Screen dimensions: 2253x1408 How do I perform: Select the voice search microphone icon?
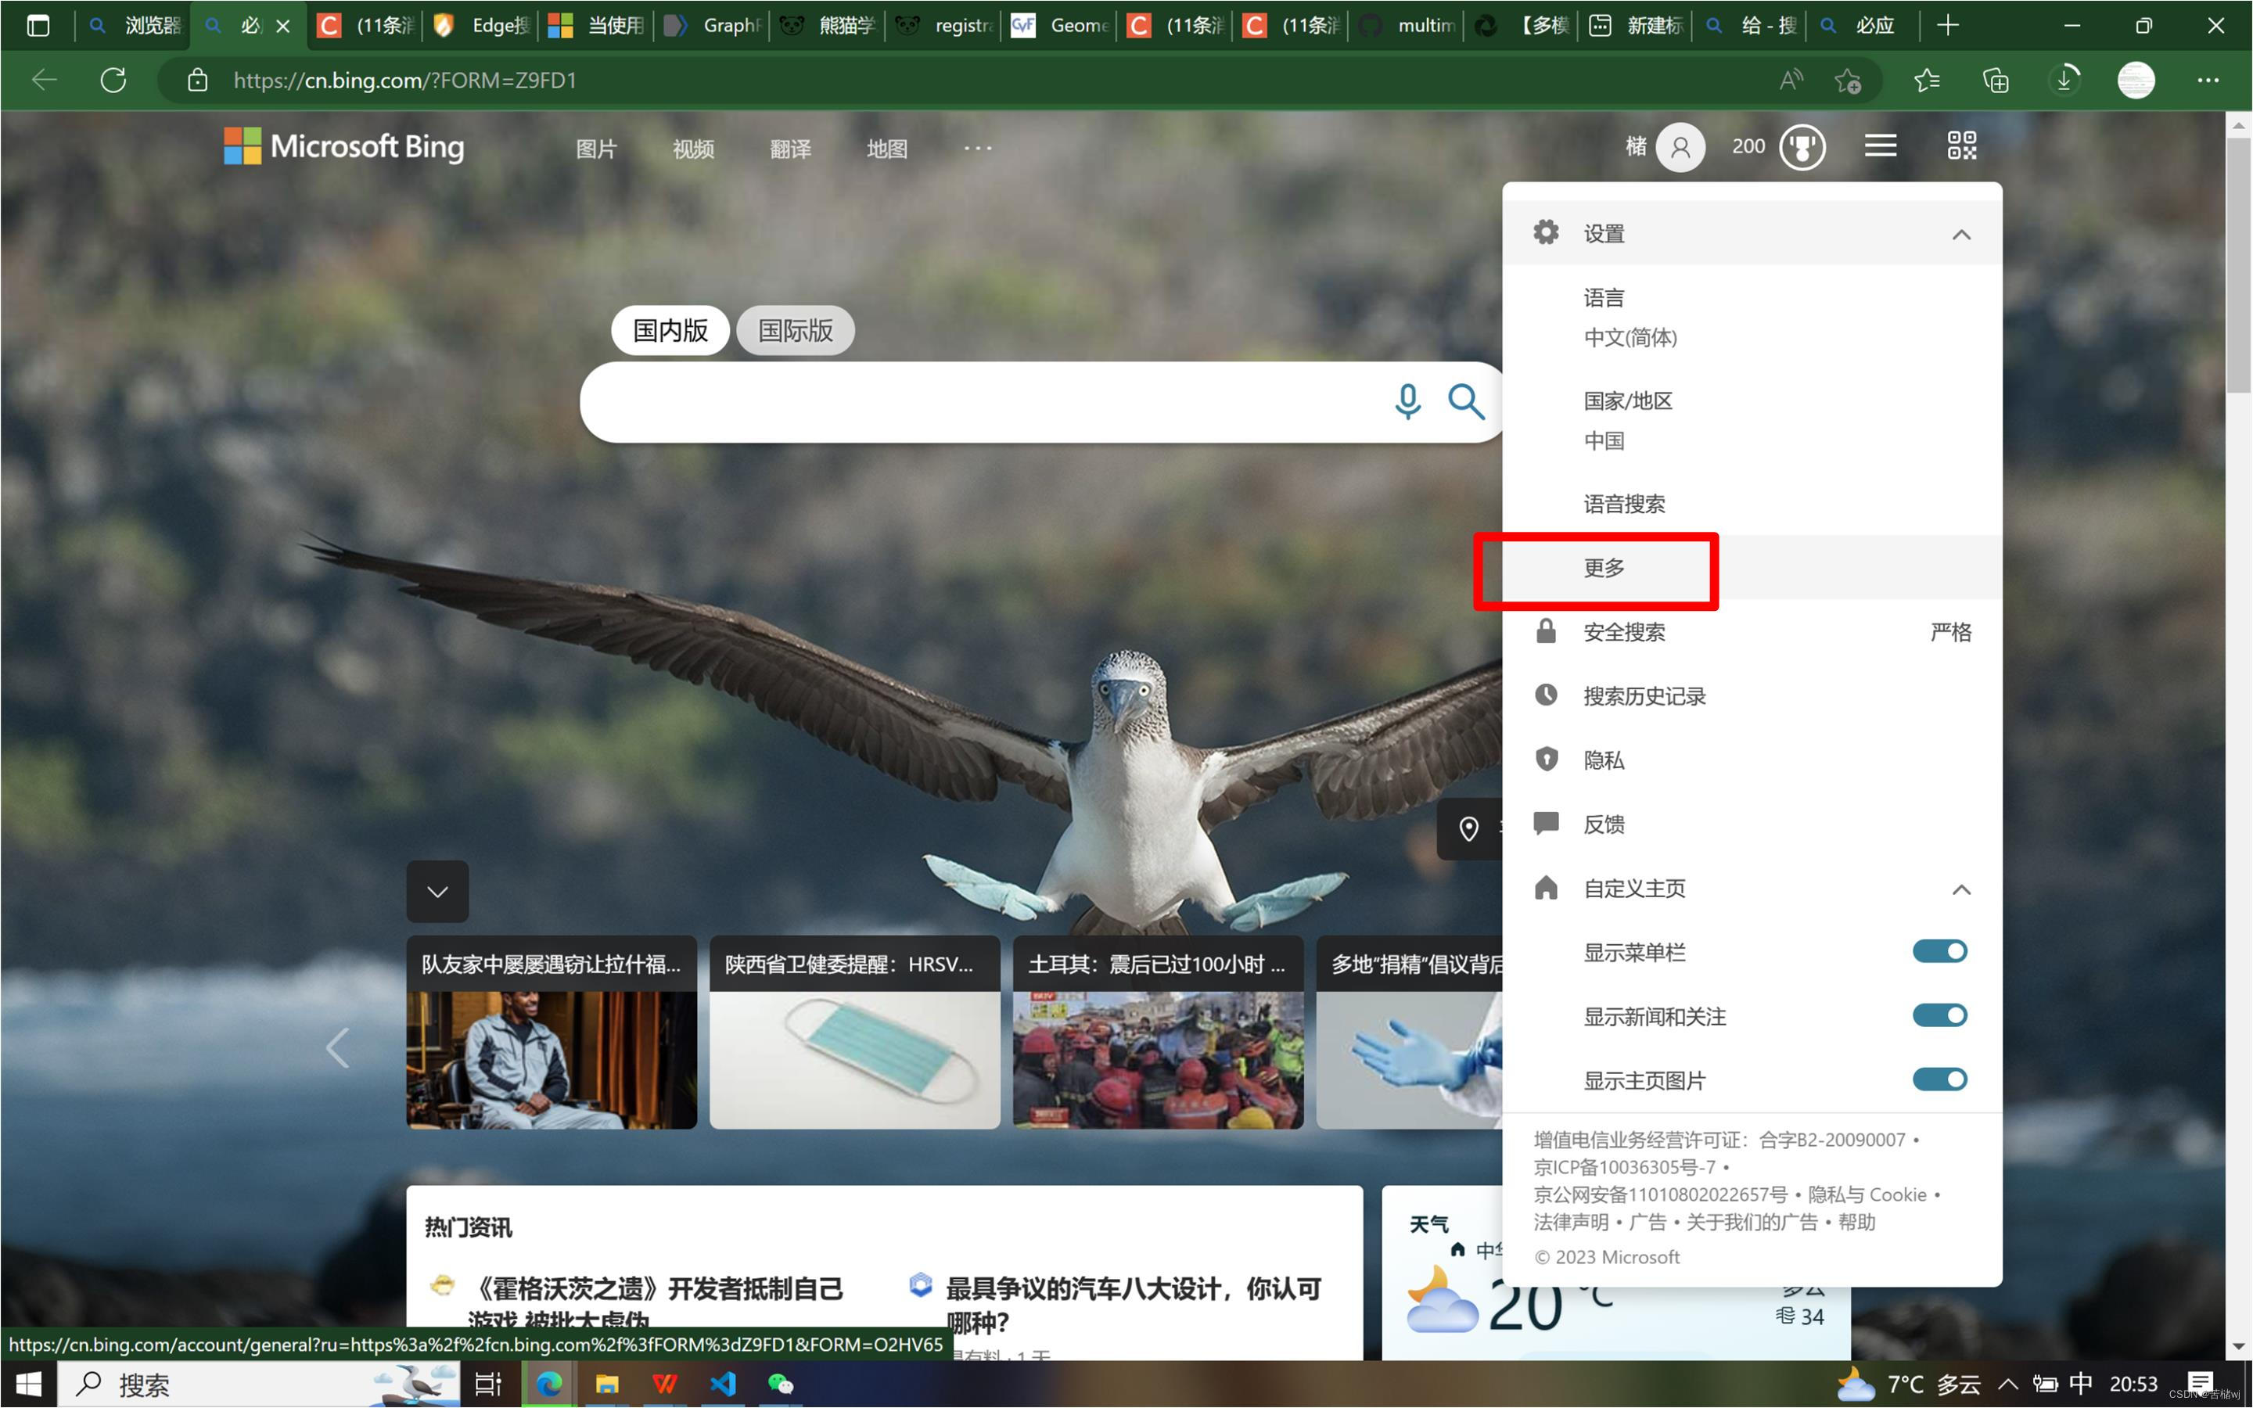(1407, 402)
